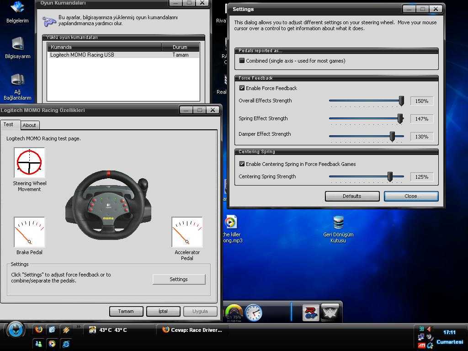
Task: Open the Alienware Start button
Action: 15,330
